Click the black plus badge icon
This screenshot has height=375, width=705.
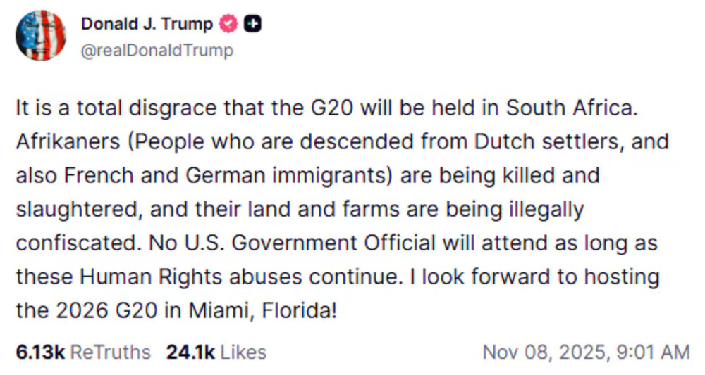pyautogui.click(x=252, y=25)
